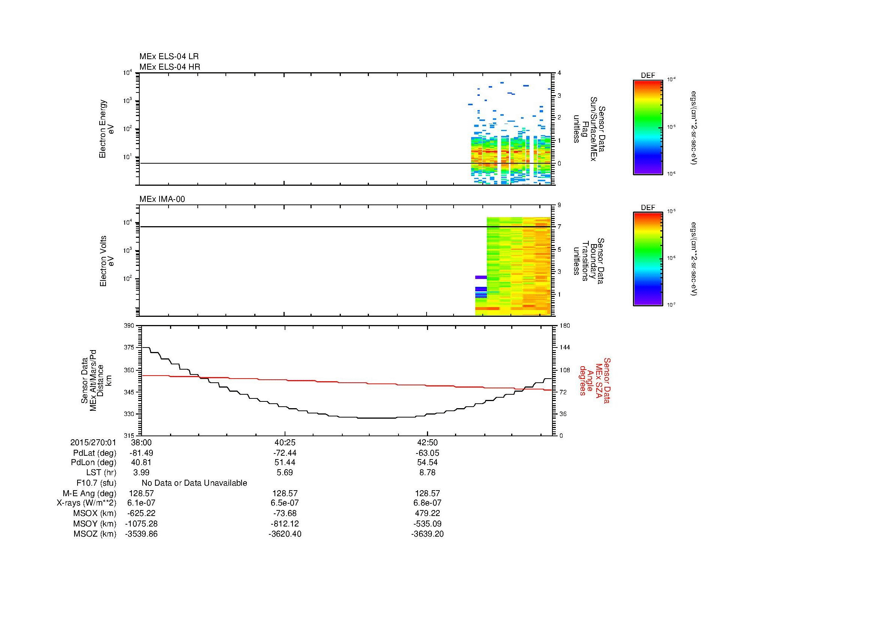Click the upper color bar ergs/(cm**2-sr-sec-eV) unit label
The height and width of the screenshot is (619, 876).
coord(694,128)
